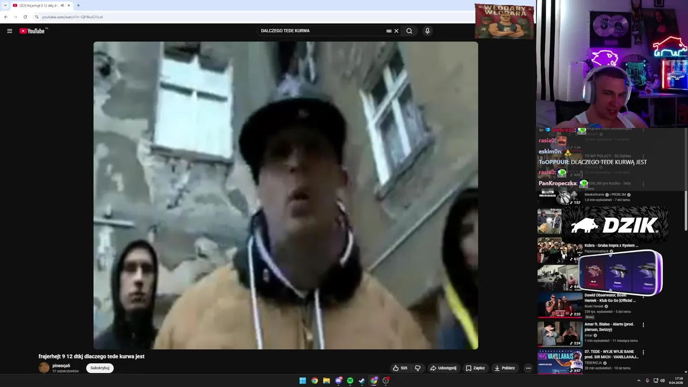Open options menu for Amar Alarm video
This screenshot has height=387, width=688.
643,325
